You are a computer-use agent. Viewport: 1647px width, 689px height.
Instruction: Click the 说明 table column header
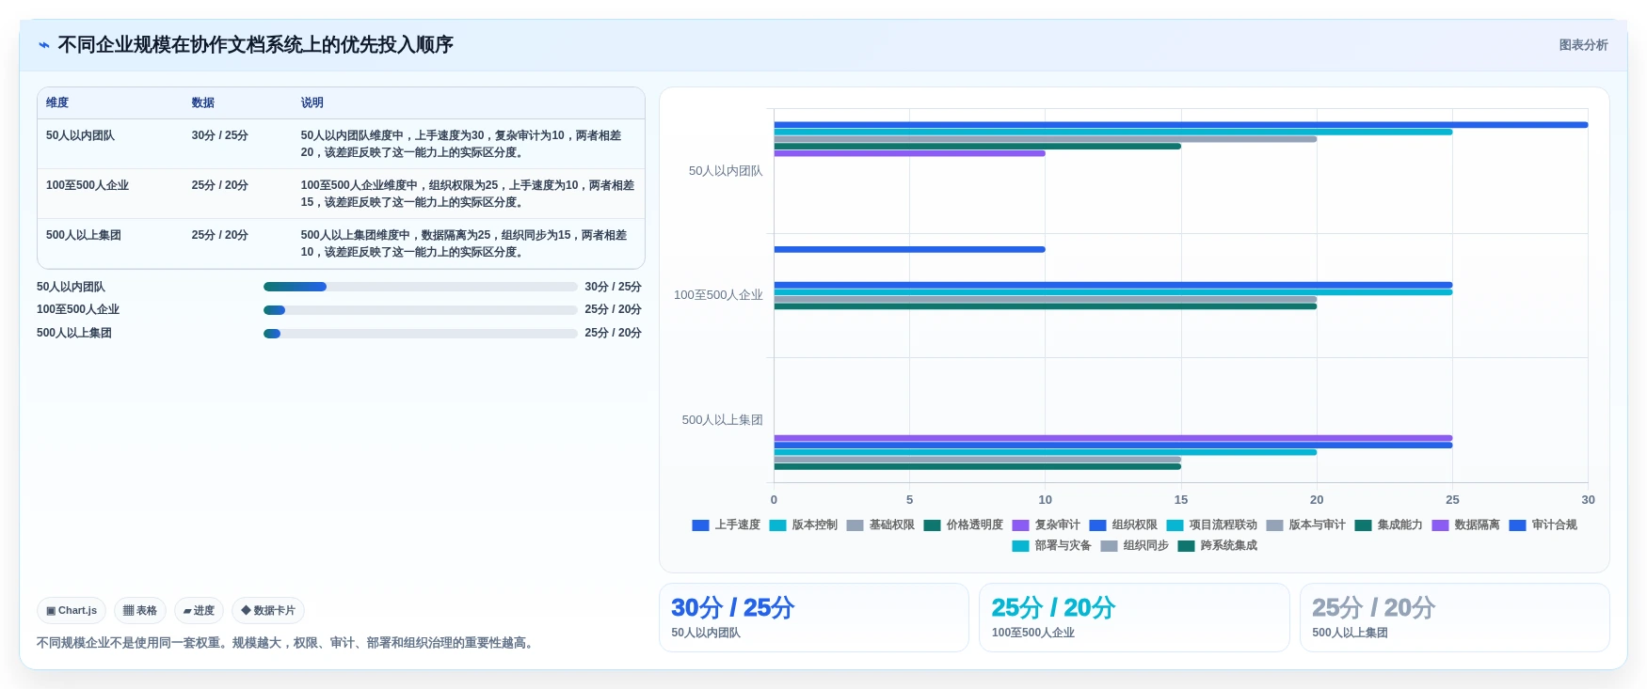point(312,102)
